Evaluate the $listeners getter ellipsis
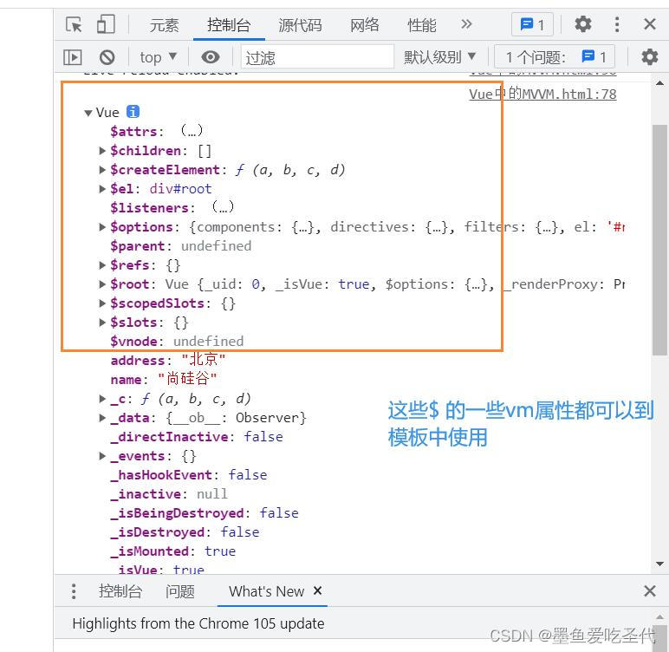The height and width of the screenshot is (652, 669). [x=223, y=207]
